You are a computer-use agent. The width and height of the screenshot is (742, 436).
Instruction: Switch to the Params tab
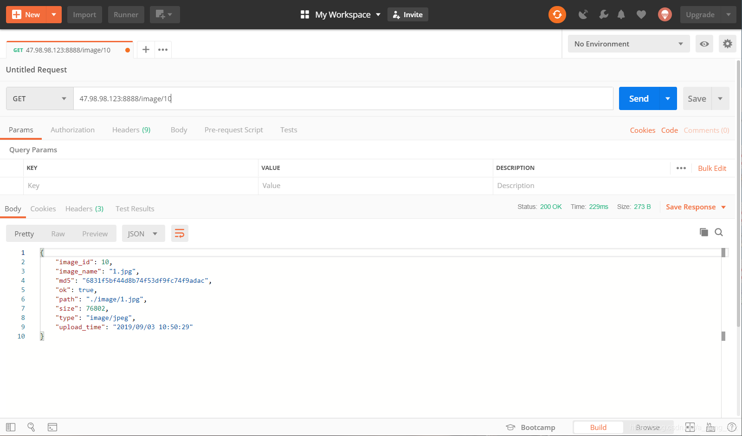[21, 130]
